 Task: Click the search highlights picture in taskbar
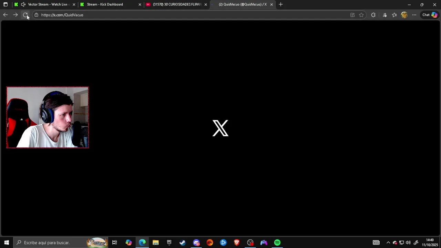pos(97,242)
